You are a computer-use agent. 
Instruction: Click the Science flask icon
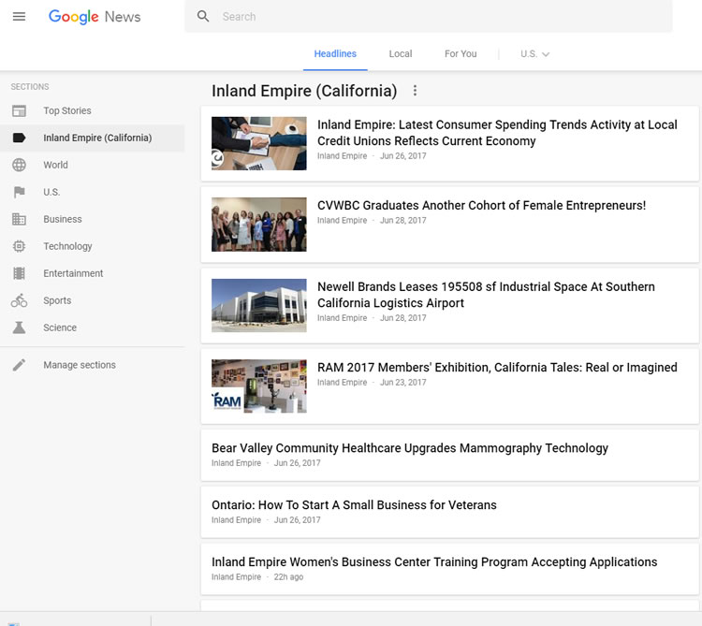point(19,328)
